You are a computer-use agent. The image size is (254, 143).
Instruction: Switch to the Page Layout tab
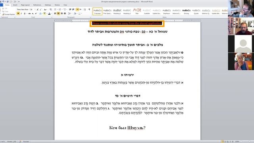tap(25, 5)
